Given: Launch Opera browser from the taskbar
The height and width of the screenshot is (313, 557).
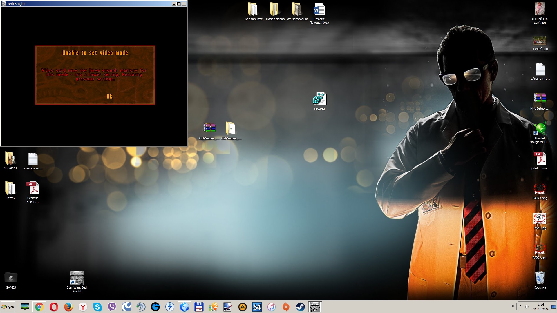Looking at the screenshot, I should coord(54,307).
